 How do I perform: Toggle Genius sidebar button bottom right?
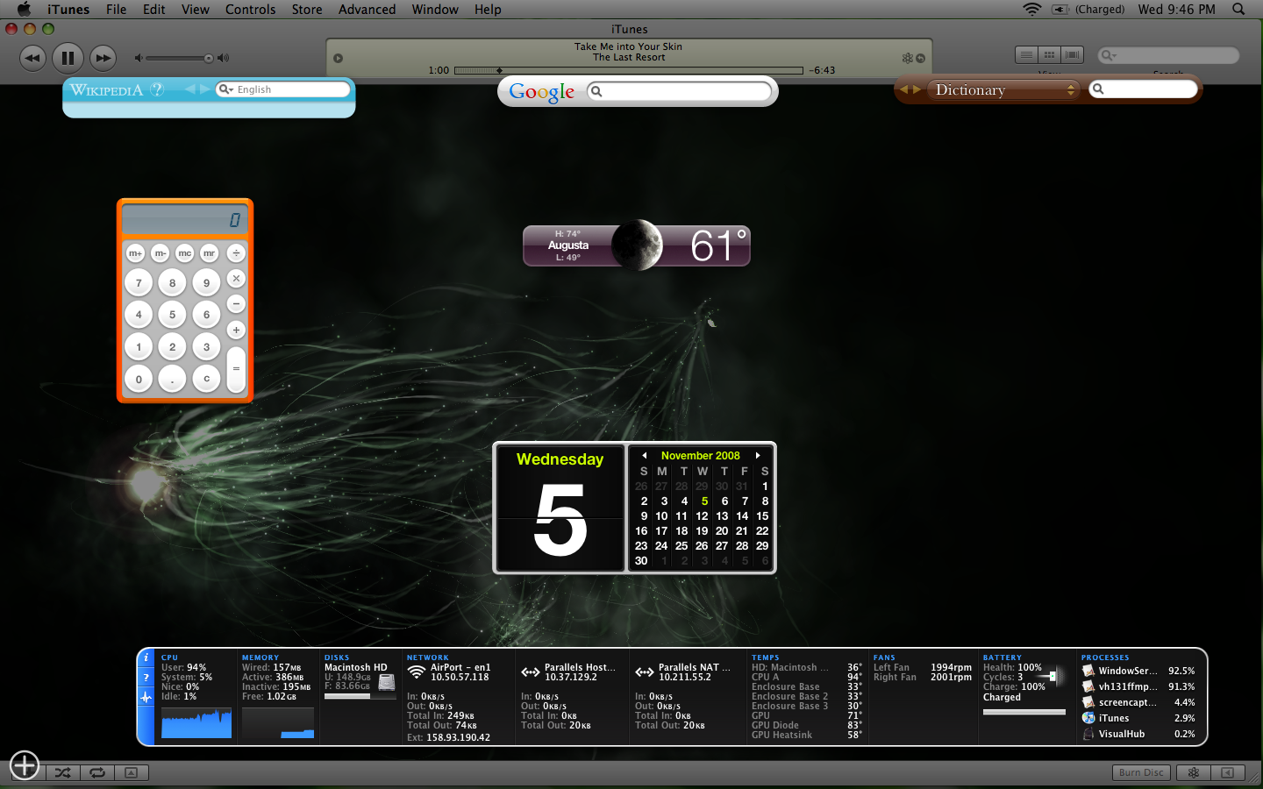click(x=1194, y=772)
